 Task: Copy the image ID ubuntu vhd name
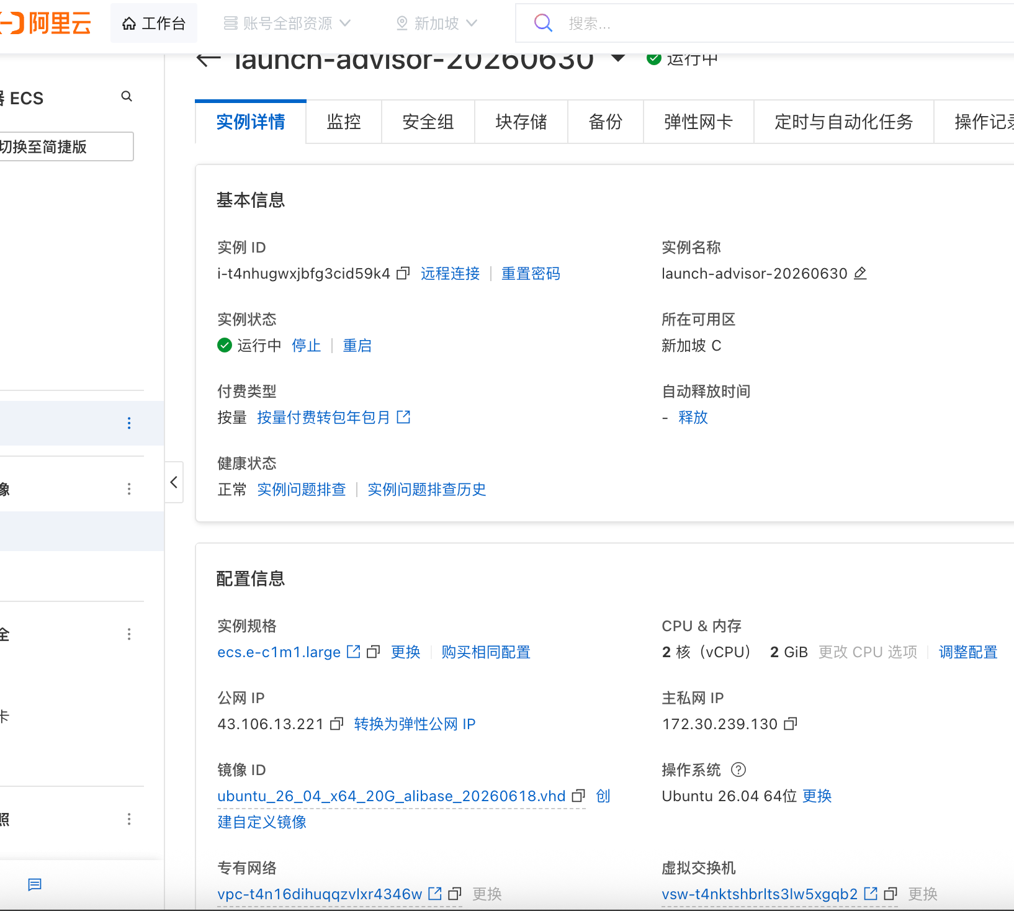coord(578,796)
